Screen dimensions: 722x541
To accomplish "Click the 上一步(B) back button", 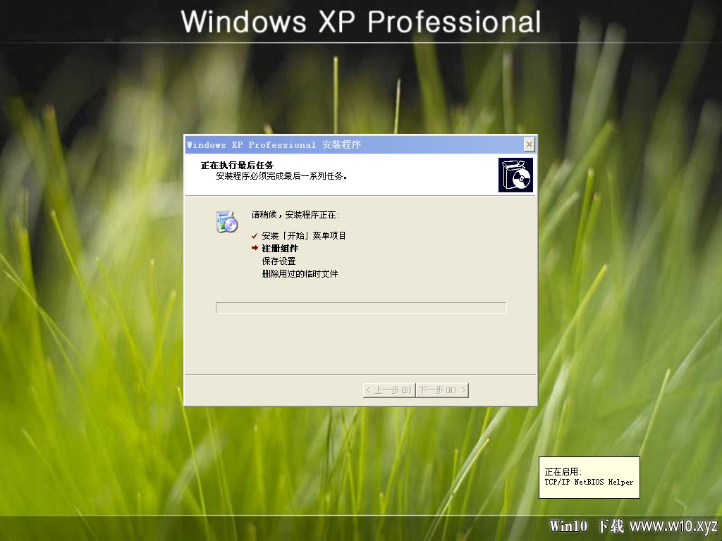I will (x=389, y=390).
